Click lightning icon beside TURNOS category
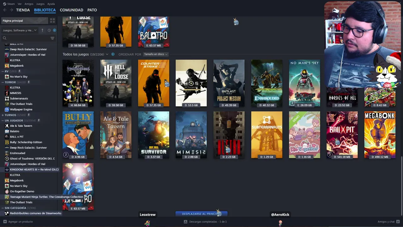This screenshot has height=227, width=403. click(28, 115)
